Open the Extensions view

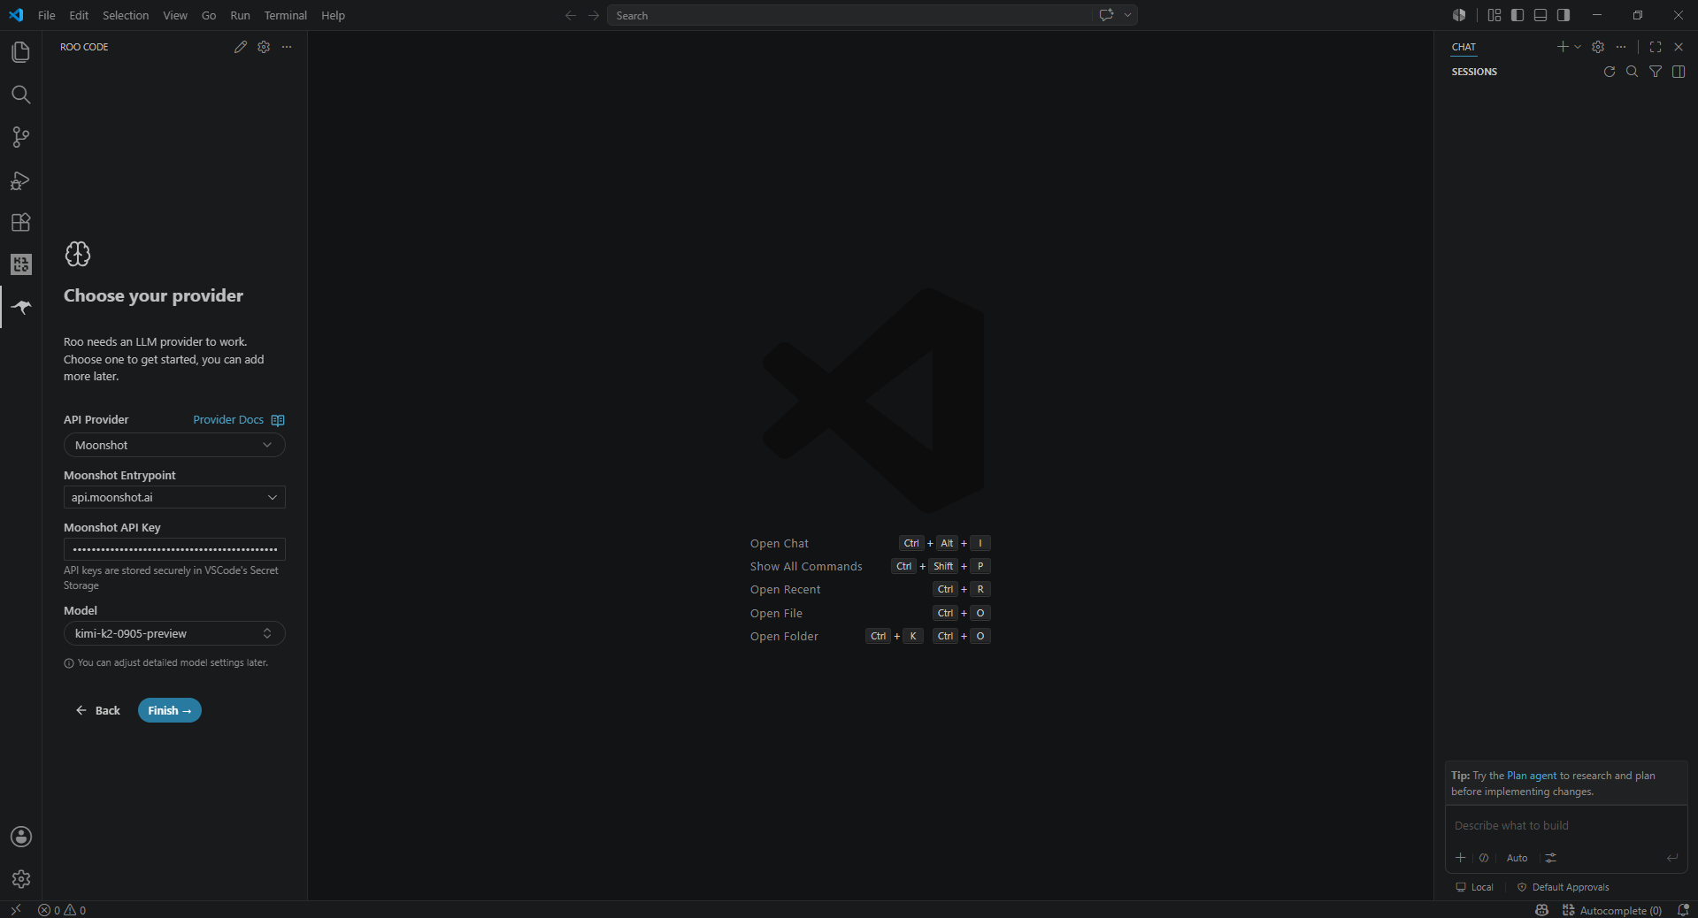(x=21, y=222)
